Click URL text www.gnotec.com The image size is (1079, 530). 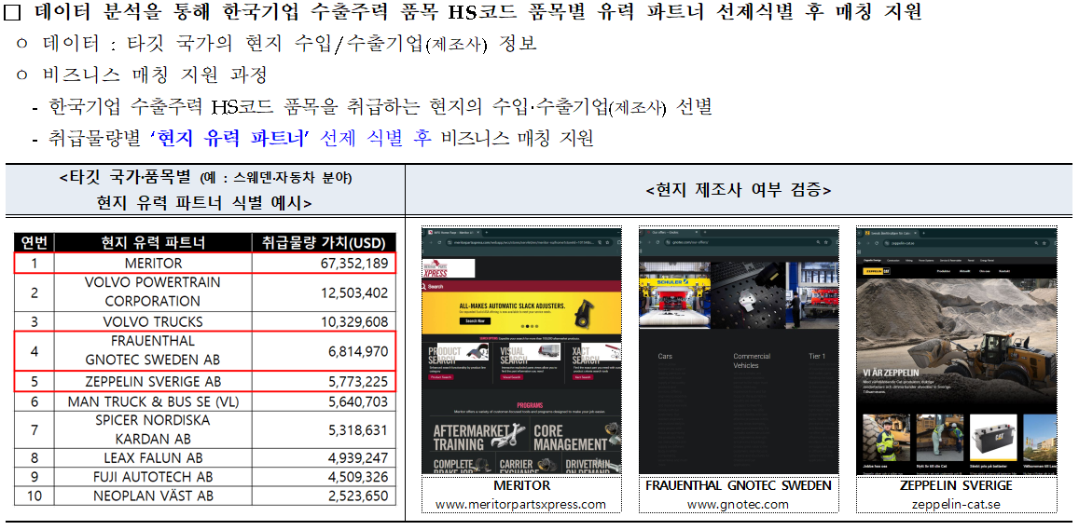pos(738,505)
